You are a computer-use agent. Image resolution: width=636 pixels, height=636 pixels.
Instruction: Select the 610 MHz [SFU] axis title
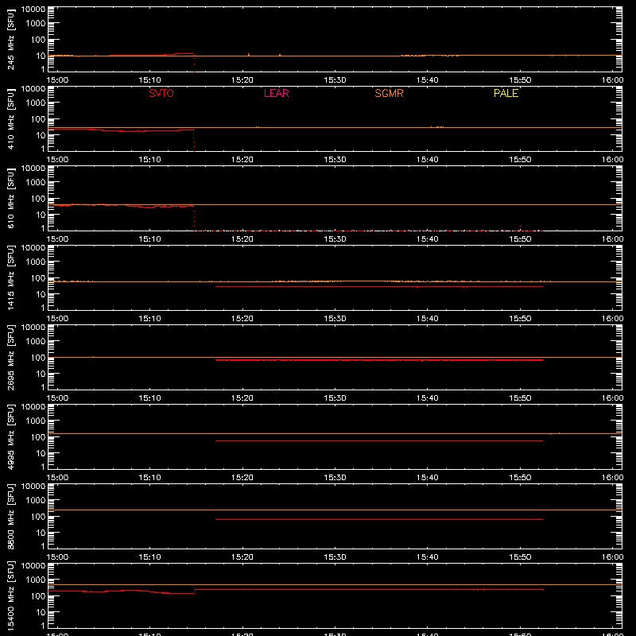click(x=11, y=198)
